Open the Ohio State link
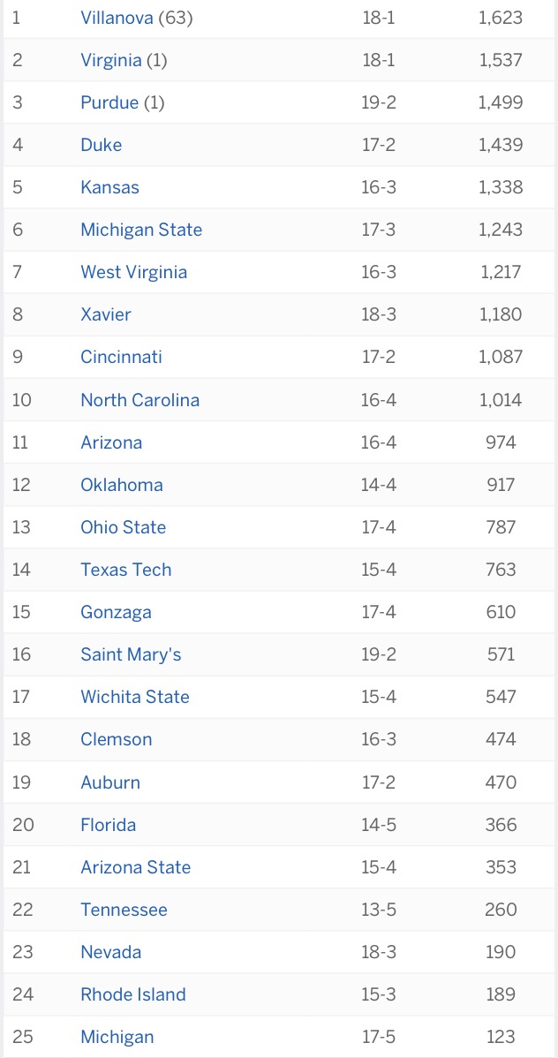558x1058 pixels. click(123, 527)
